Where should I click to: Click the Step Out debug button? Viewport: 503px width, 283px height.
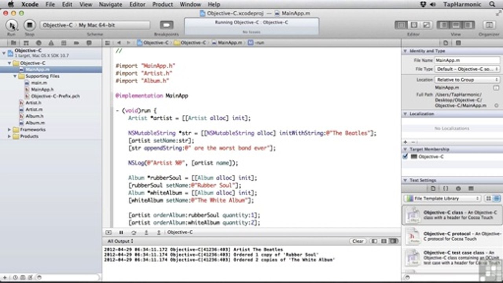(159, 233)
